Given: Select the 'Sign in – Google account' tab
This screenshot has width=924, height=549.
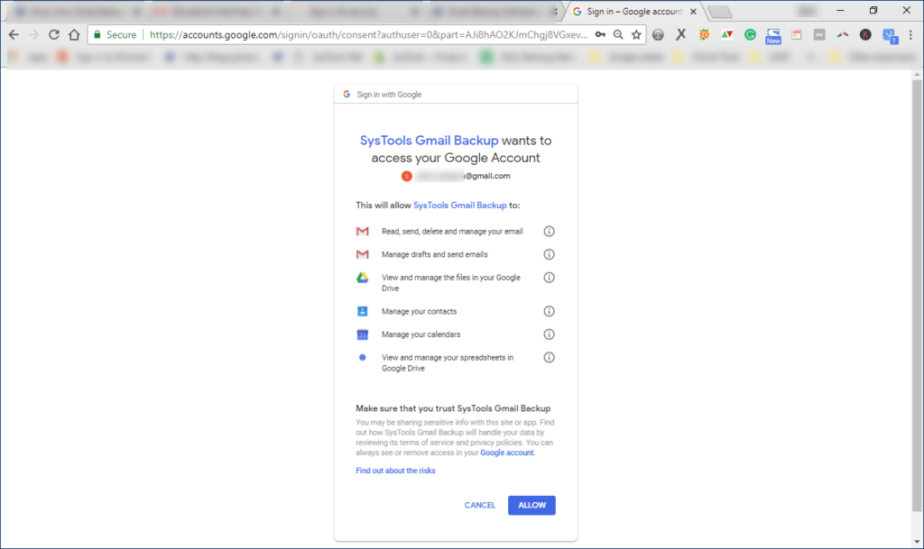Looking at the screenshot, I should coord(632,12).
